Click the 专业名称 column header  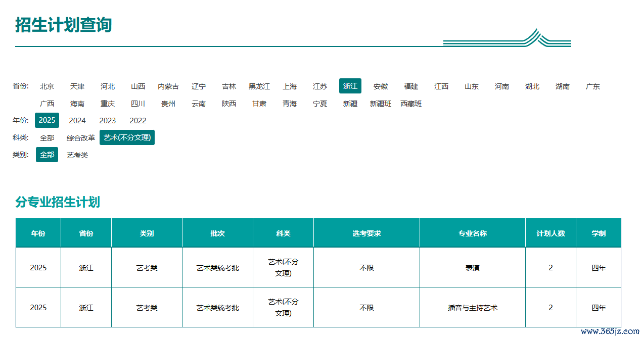(473, 233)
